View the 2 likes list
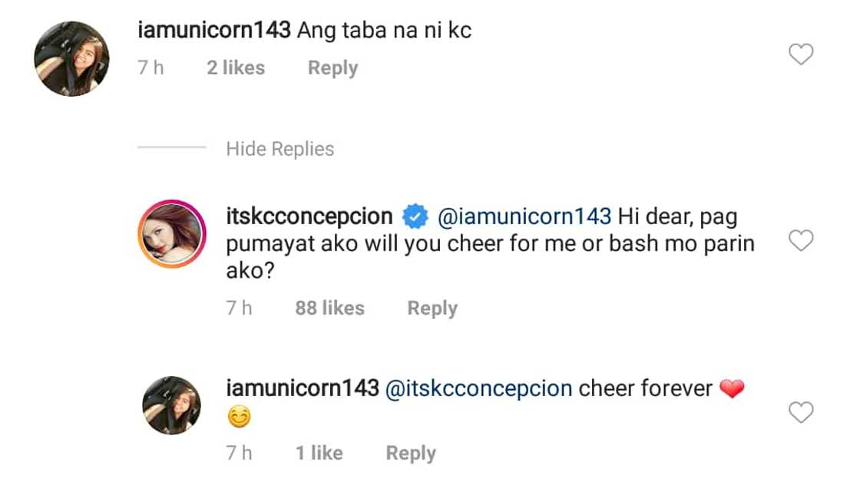Viewport: 860px width, 492px height. pyautogui.click(x=235, y=68)
